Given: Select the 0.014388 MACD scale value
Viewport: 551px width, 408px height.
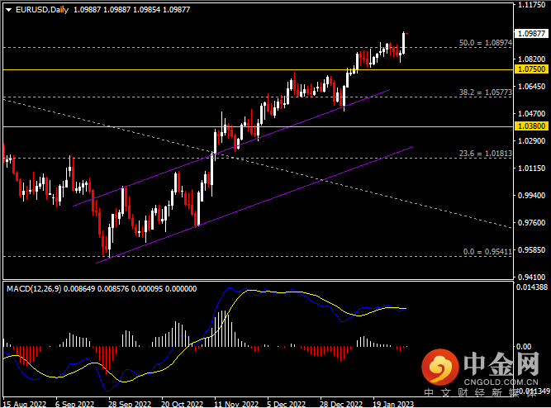Looking at the screenshot, I should coord(530,287).
